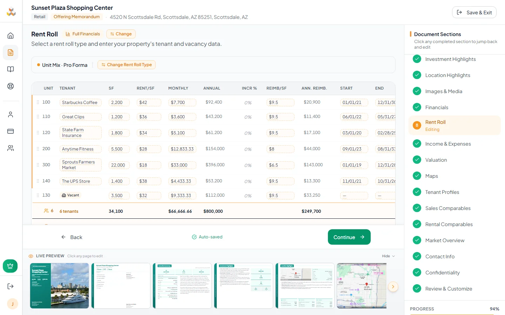This screenshot has height=315, width=505.
Task: Open Change Rent Roll Type selector
Action: tap(126, 65)
